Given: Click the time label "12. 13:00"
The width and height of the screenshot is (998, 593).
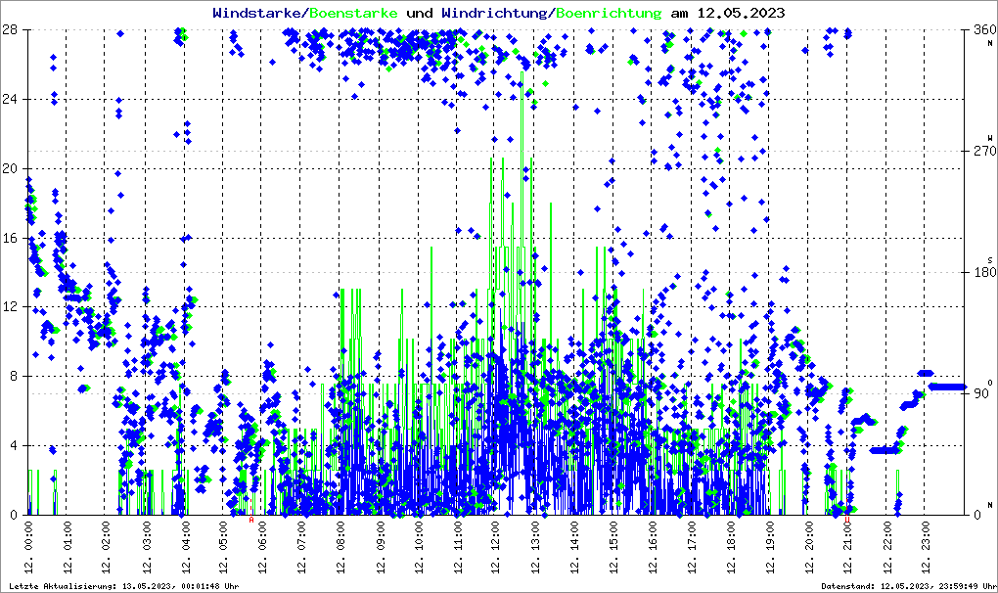Looking at the screenshot, I should tap(536, 547).
